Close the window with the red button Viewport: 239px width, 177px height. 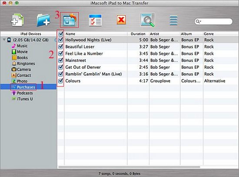(5, 3)
